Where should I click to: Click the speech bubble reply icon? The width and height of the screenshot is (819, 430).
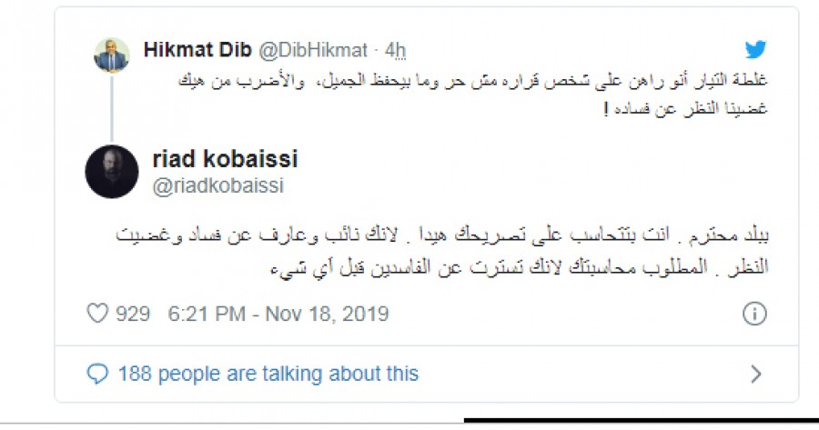[97, 374]
